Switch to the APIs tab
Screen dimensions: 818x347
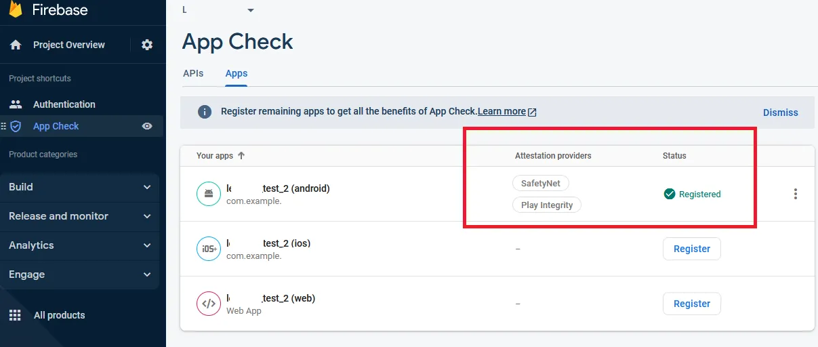point(193,73)
